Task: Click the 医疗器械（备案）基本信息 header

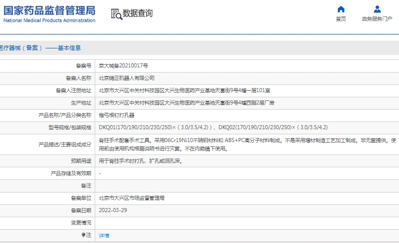Action: click(40, 48)
